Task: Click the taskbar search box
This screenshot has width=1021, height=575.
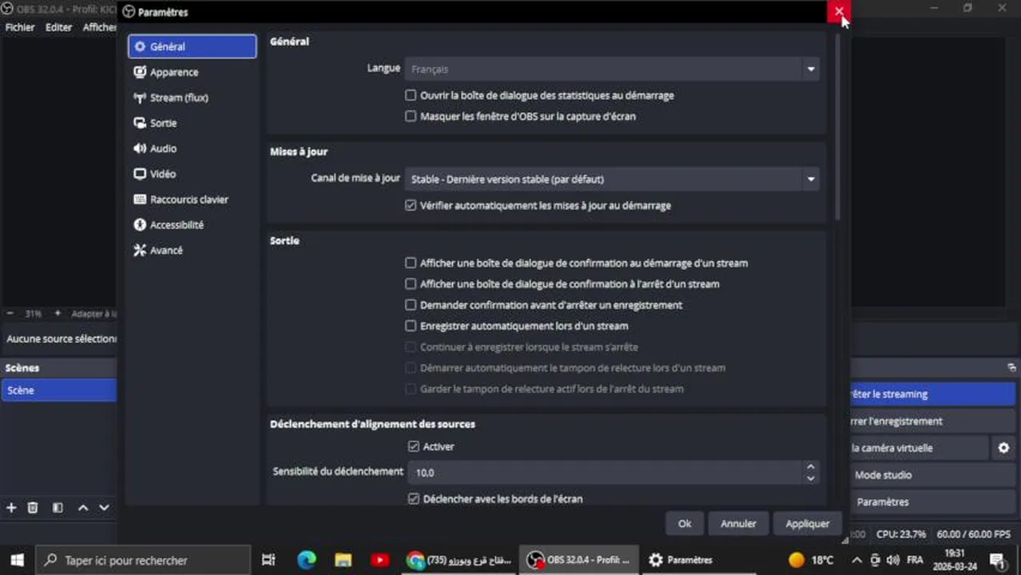Action: point(144,561)
